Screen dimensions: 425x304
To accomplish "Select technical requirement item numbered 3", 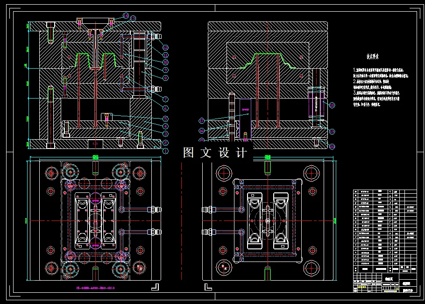I will click(x=376, y=99).
